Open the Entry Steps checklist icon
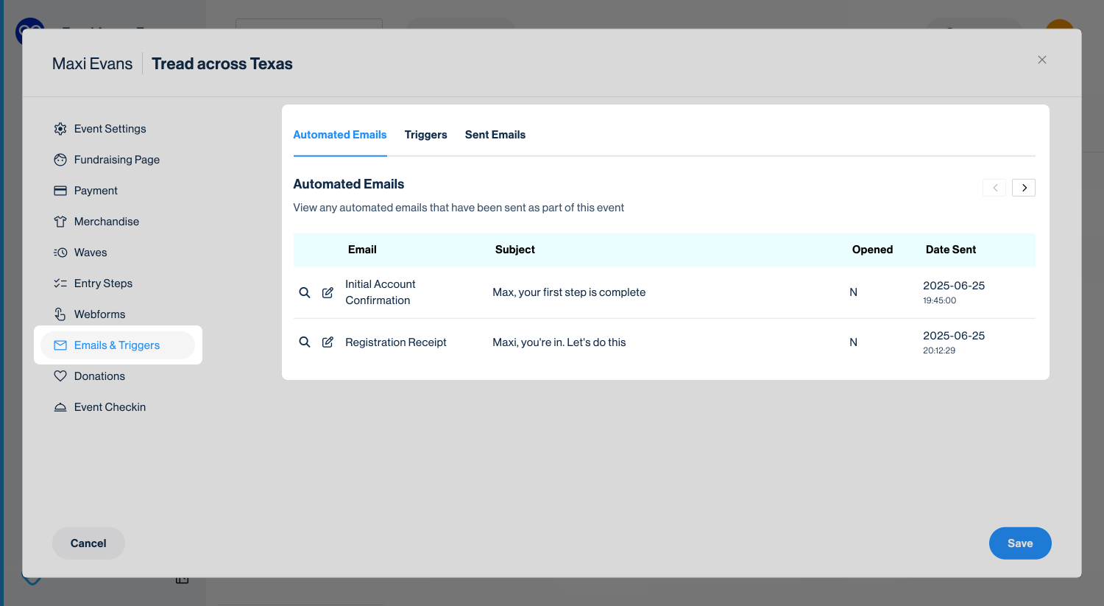 [60, 283]
